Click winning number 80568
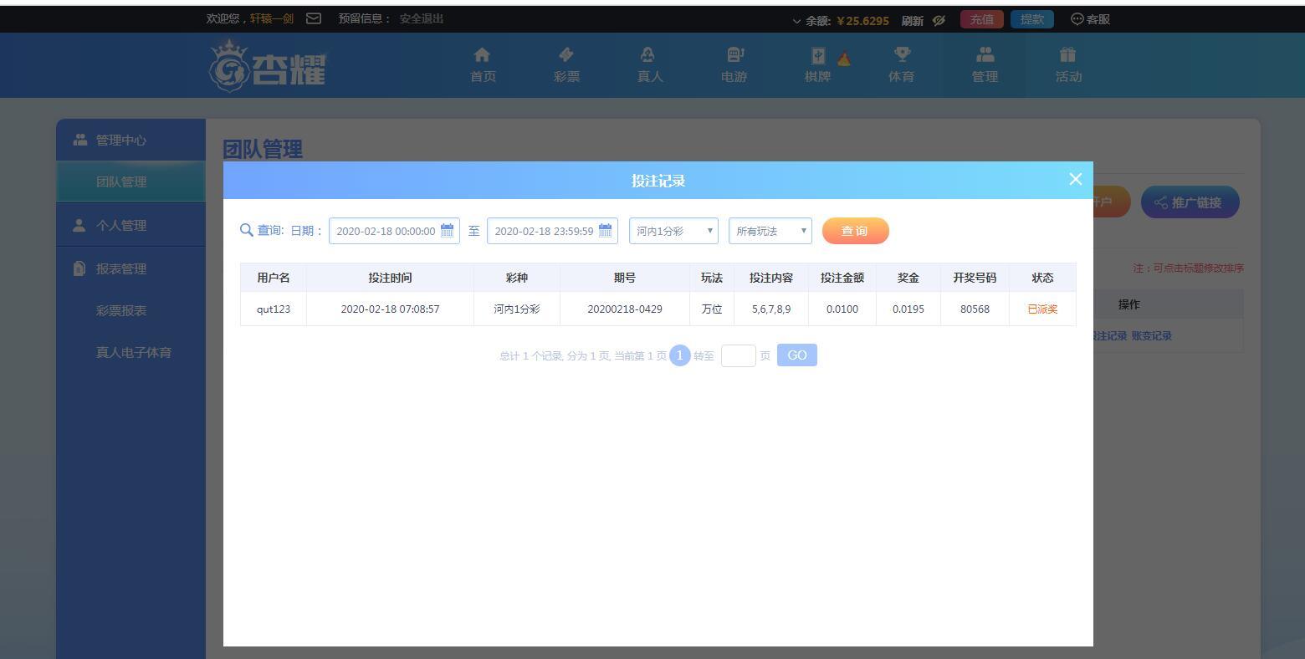 pos(975,309)
